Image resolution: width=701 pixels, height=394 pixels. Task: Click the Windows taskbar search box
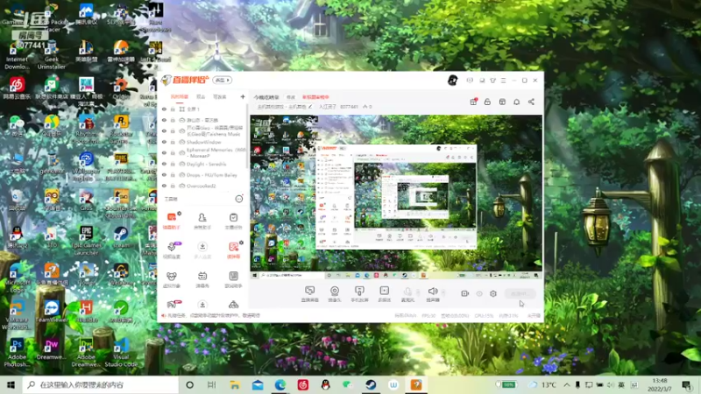pos(101,384)
